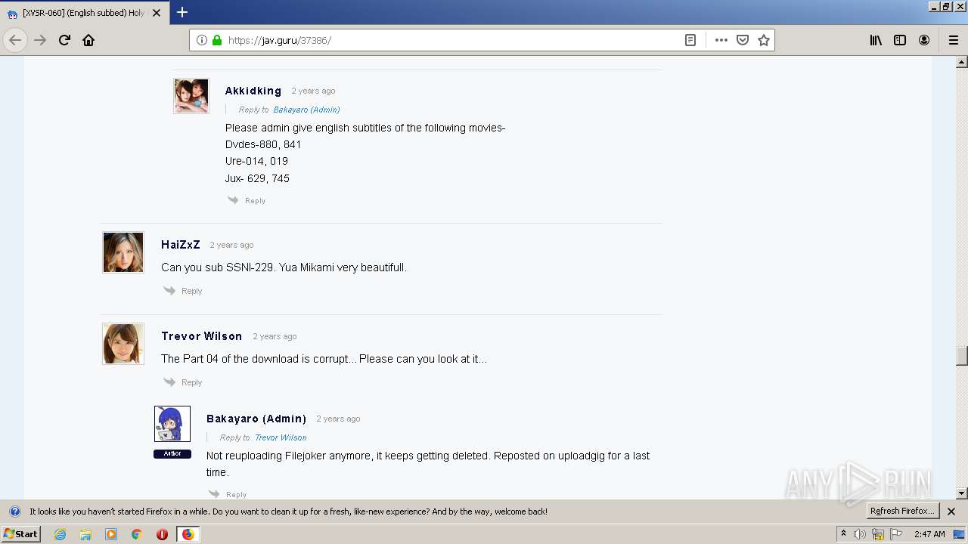Open page actions three-dot menu
The height and width of the screenshot is (544, 968).
pyautogui.click(x=721, y=40)
